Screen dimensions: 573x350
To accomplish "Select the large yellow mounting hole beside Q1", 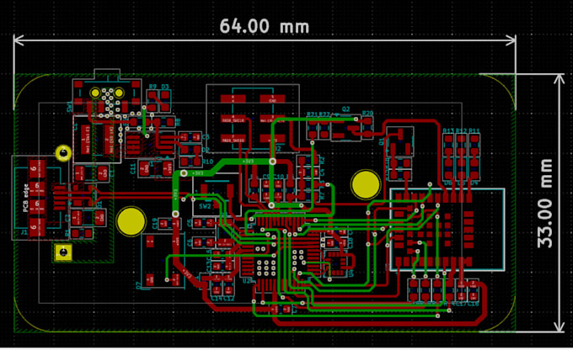I will [366, 184].
